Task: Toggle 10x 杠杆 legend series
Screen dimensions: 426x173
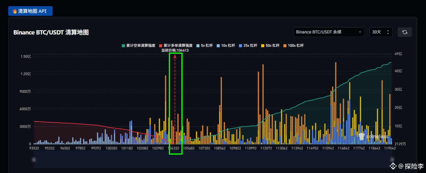Action: tap(226, 46)
